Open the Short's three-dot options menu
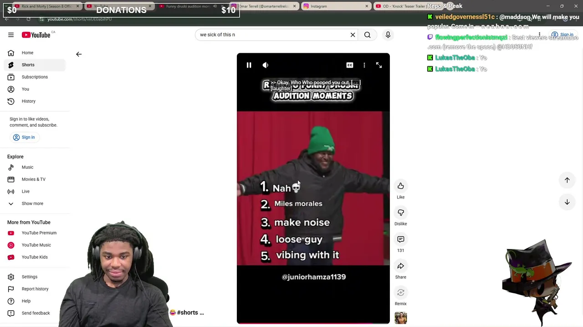583x327 pixels. [364, 65]
